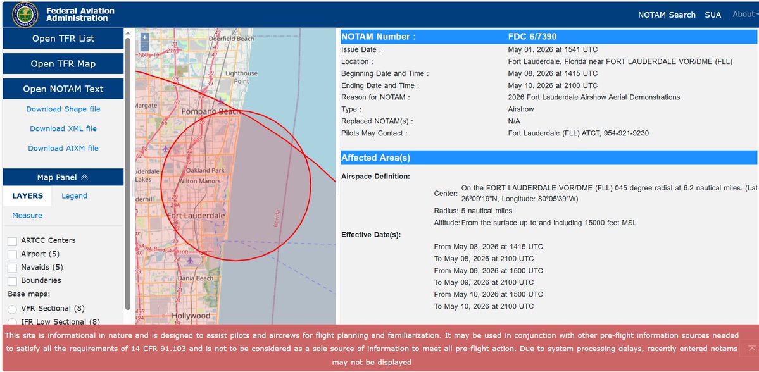Select VFR Sectional base map
Image resolution: width=759 pixels, height=372 pixels.
(13, 309)
